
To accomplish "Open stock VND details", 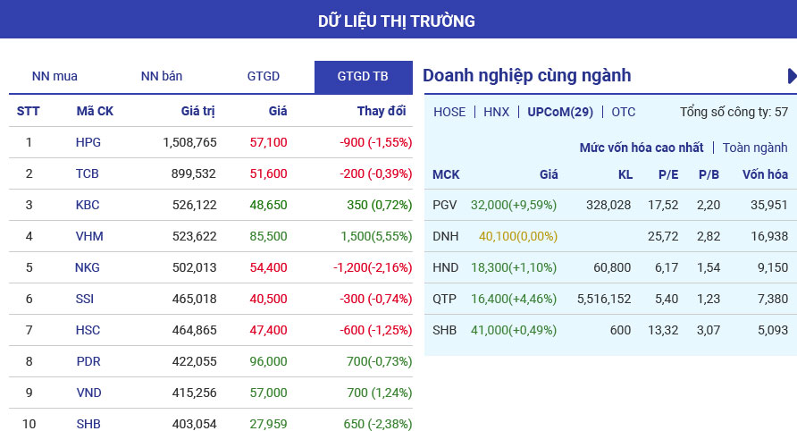I will click(x=88, y=393).
